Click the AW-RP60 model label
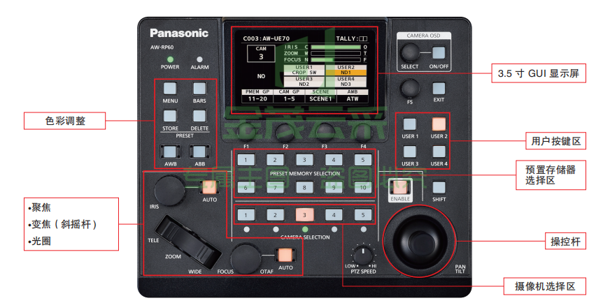The height and width of the screenshot is (303, 603). click(162, 47)
